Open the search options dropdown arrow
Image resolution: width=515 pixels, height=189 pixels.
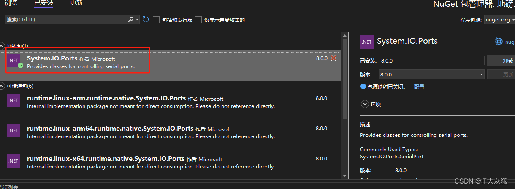137,20
